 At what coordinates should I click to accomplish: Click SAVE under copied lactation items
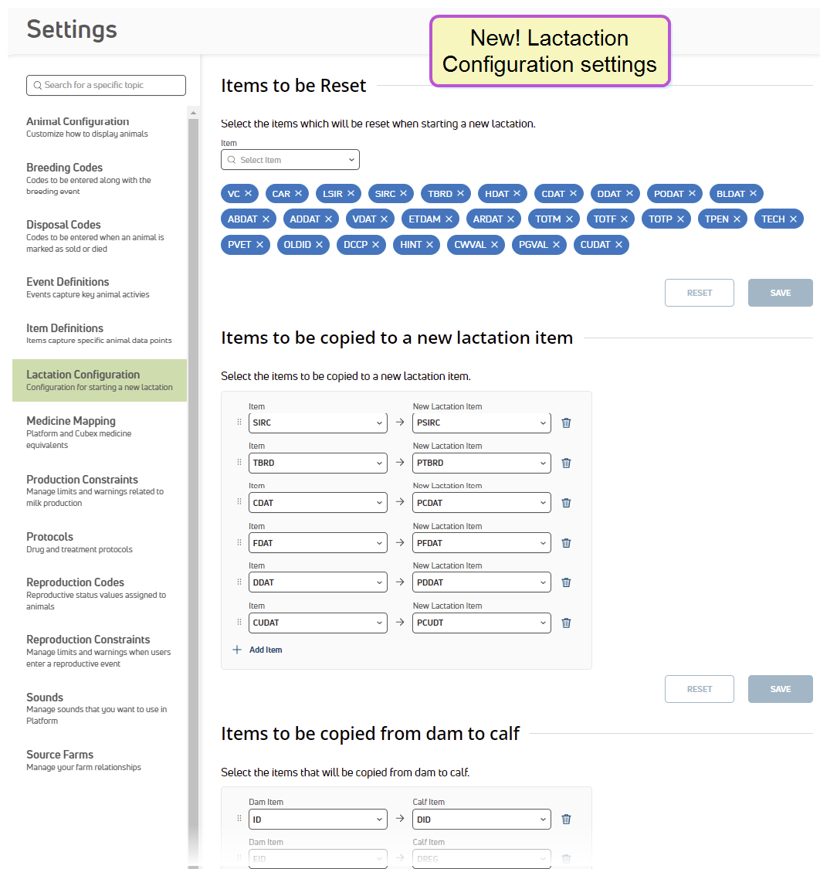780,689
